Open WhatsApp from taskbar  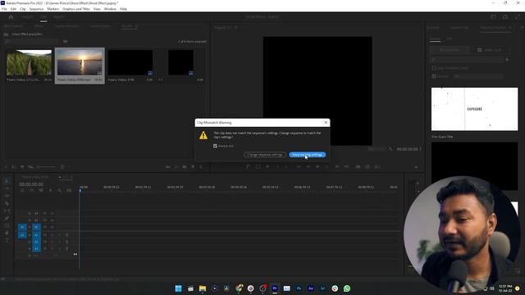(347, 288)
